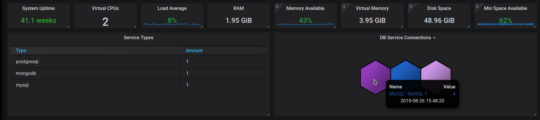540x120 pixels.
Task: Click the info icon on Min Space Available panel
Action: (x=477, y=6)
